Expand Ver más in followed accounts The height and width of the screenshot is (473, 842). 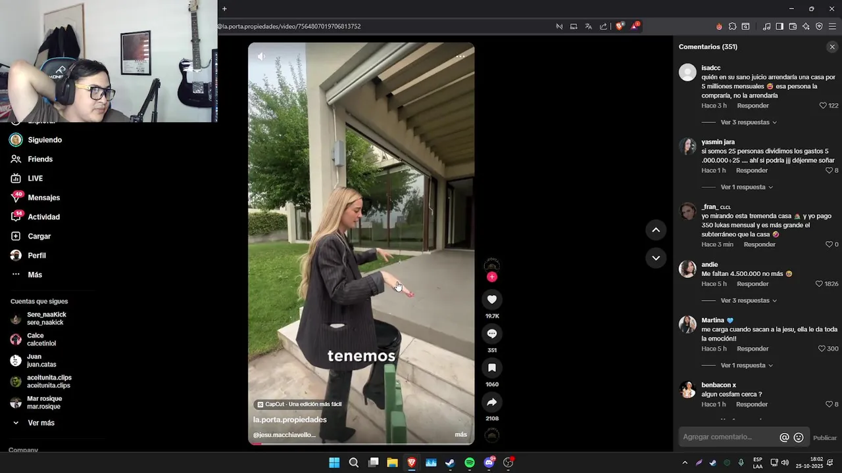click(41, 423)
